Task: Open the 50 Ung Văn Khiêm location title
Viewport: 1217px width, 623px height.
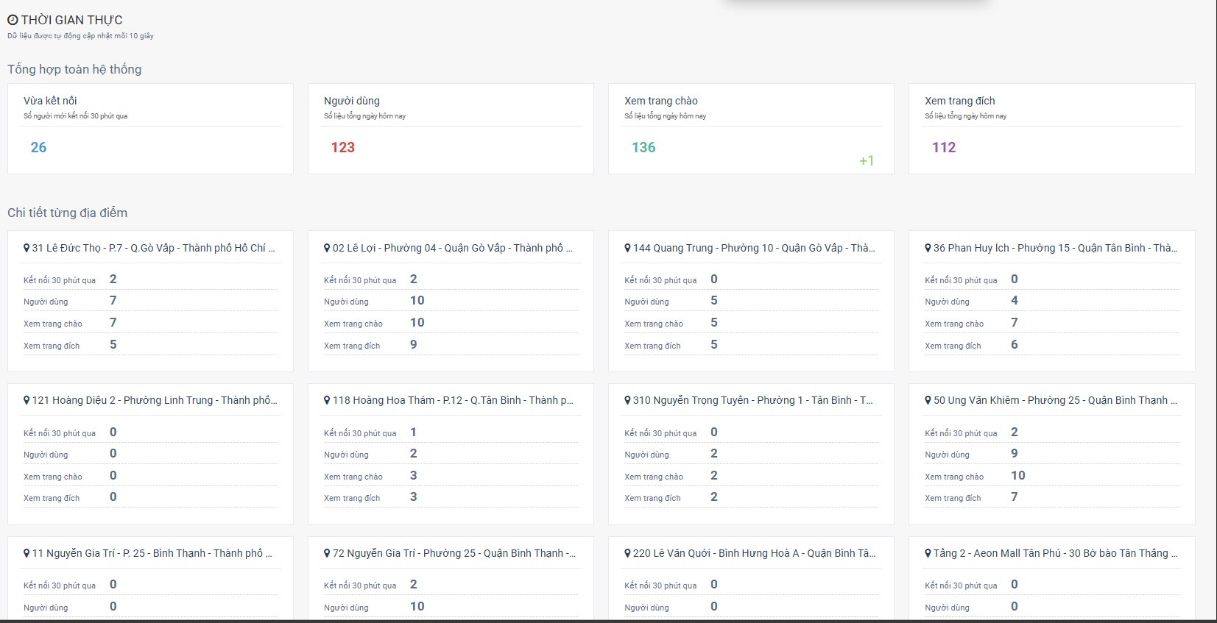Action: point(1055,400)
